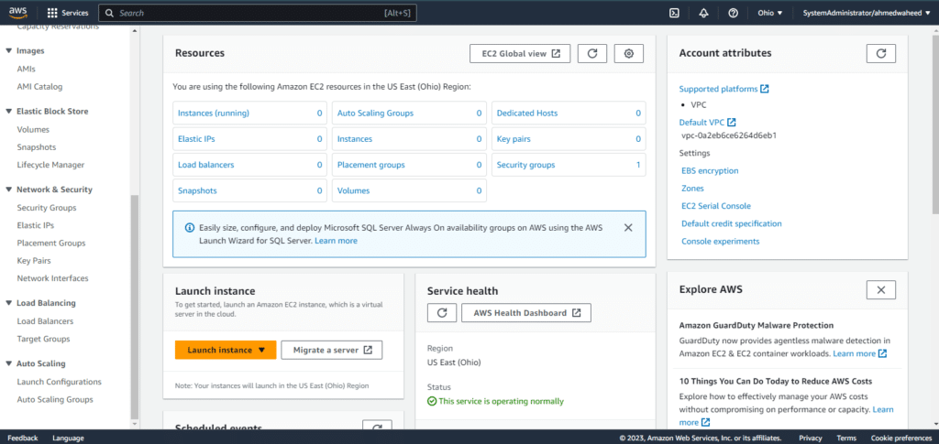Viewport: 939px width, 444px height.
Task: Open the notifications bell
Action: coord(703,13)
